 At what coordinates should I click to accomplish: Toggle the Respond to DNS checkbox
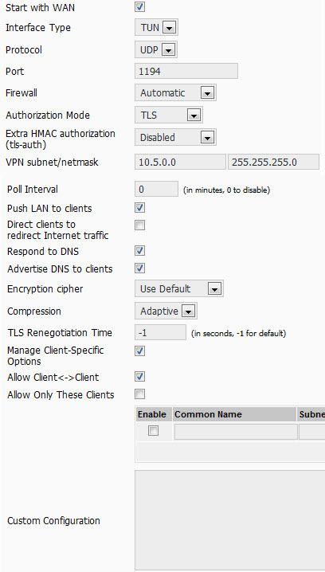click(x=139, y=251)
